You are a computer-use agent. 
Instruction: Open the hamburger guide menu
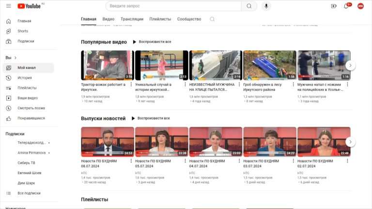(9, 6)
